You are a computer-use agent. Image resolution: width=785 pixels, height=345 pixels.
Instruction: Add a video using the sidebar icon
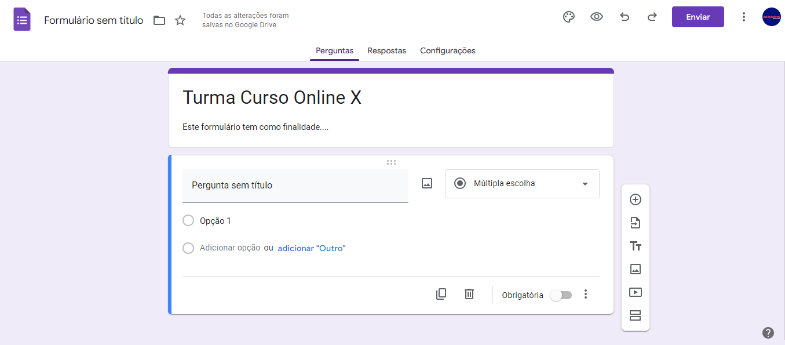coord(636,292)
